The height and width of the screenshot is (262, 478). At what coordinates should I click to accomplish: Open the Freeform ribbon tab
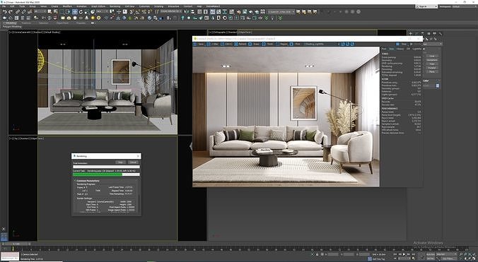tap(26, 23)
